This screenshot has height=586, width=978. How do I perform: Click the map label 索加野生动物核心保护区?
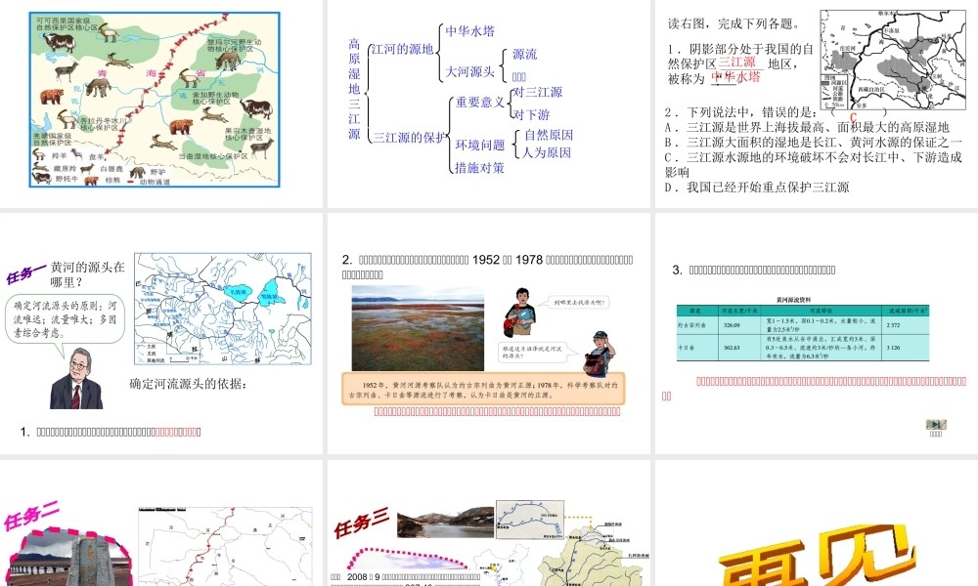click(x=215, y=98)
